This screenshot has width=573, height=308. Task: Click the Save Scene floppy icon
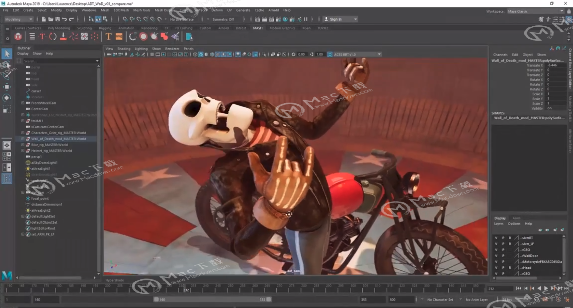(57, 19)
